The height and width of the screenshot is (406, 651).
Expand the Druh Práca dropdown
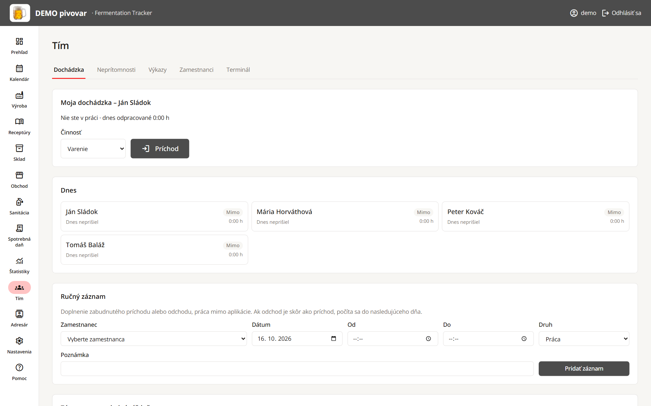(584, 339)
